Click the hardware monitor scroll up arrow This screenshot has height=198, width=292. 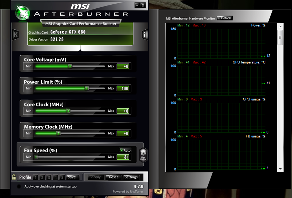click(280, 26)
